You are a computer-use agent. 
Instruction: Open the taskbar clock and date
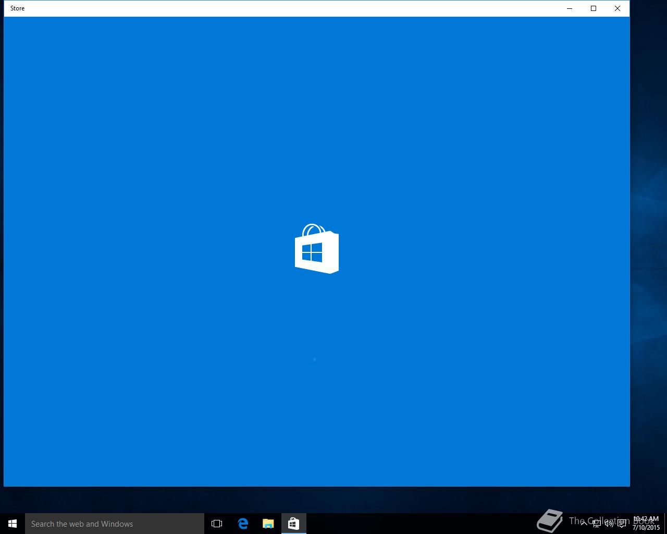pyautogui.click(x=646, y=524)
